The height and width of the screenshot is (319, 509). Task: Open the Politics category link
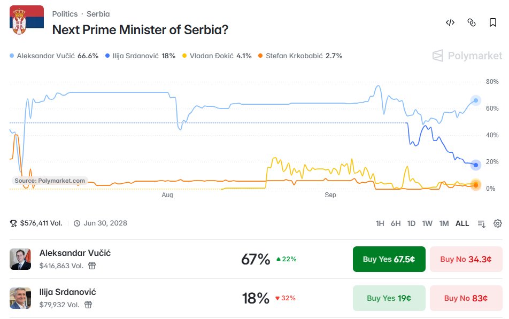point(65,14)
